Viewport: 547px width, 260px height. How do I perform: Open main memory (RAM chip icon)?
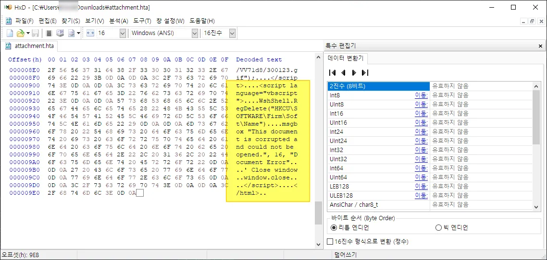[49, 34]
